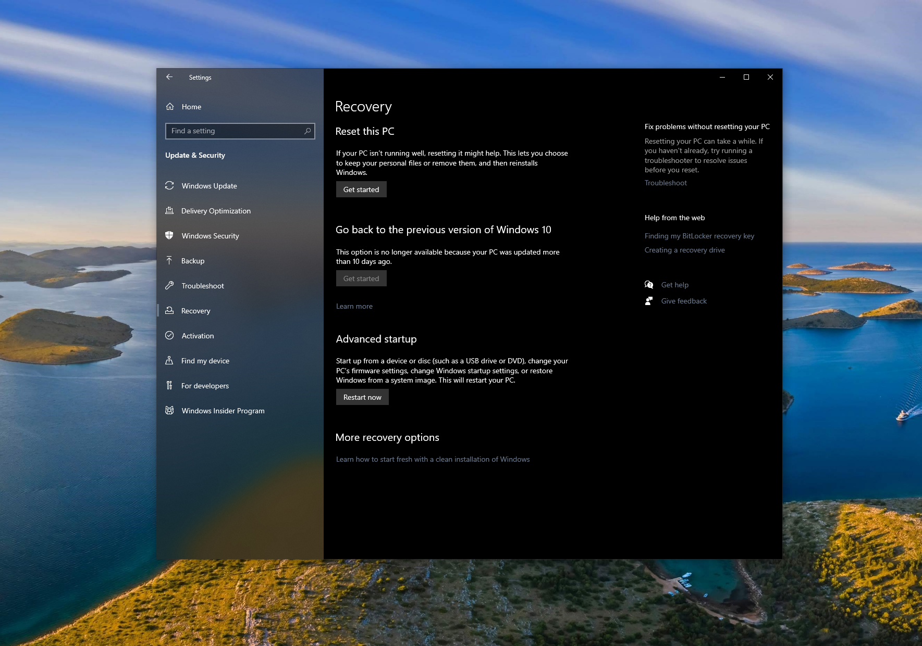This screenshot has width=922, height=646.
Task: Click the Troubleshoot wrench icon
Action: click(169, 285)
